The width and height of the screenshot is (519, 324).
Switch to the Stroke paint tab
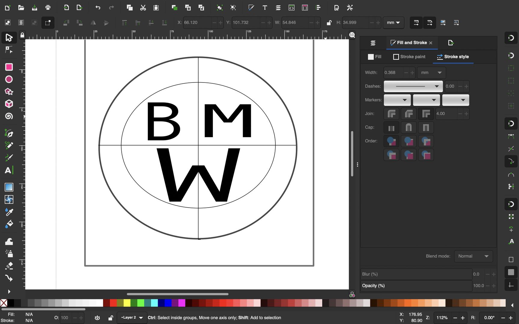tap(409, 57)
